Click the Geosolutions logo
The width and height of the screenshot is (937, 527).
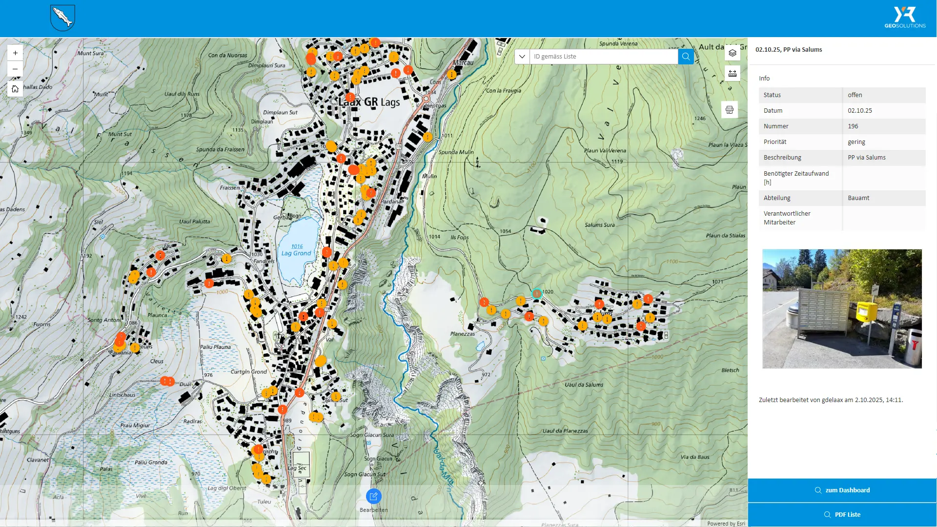tap(905, 18)
